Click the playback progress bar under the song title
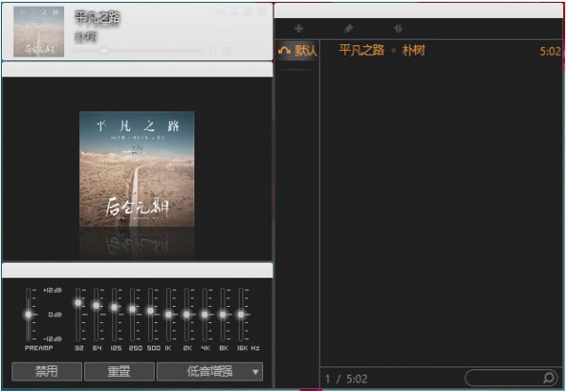The height and width of the screenshot is (391, 566). (141, 49)
